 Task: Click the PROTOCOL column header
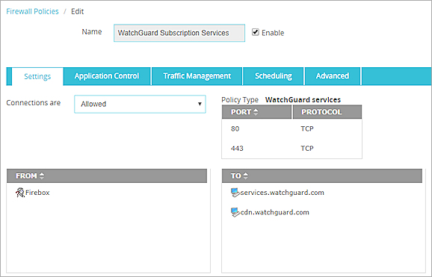pos(327,112)
